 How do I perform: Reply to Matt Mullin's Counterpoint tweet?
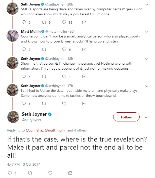(x=24, y=49)
